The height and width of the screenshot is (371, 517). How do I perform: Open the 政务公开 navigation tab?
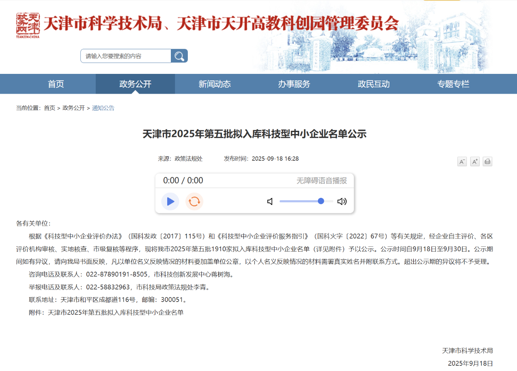tap(135, 84)
